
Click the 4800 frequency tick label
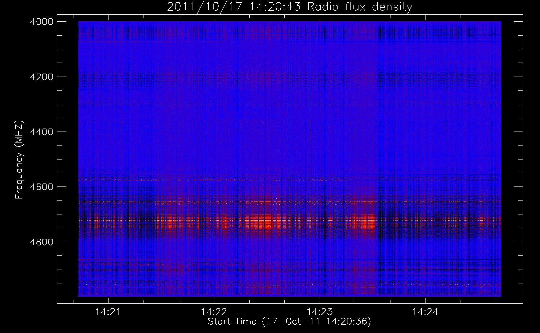pyautogui.click(x=42, y=242)
